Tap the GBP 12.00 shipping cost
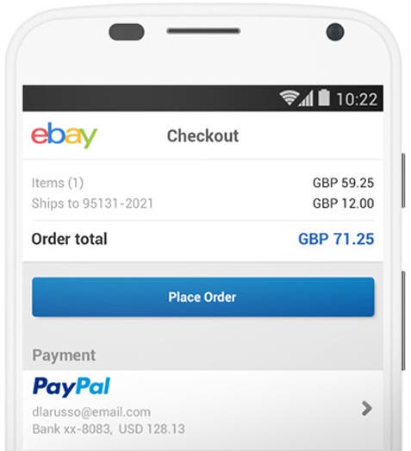This screenshot has width=411, height=451. [x=343, y=204]
